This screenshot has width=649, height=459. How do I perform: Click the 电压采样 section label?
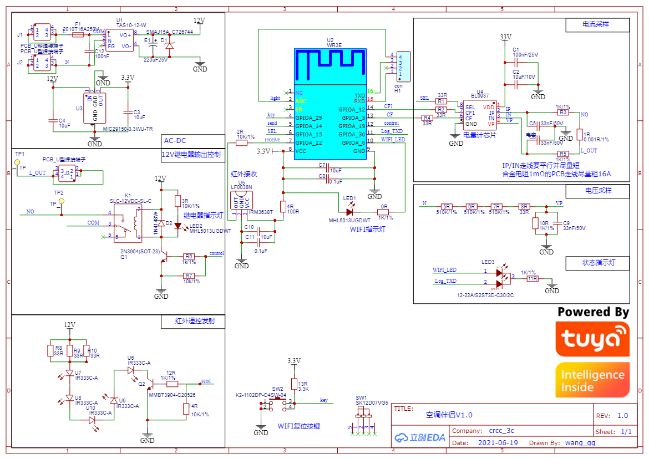598,191
